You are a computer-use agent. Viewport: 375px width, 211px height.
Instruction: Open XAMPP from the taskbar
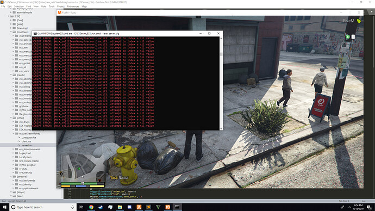pos(167,207)
